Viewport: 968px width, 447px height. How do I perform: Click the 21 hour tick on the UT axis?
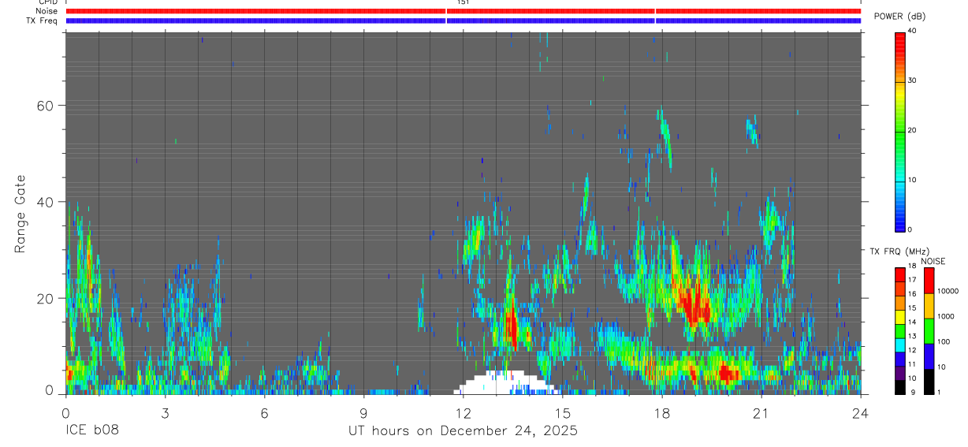pos(761,412)
